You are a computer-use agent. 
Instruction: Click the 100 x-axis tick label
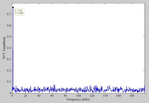pos(79,96)
